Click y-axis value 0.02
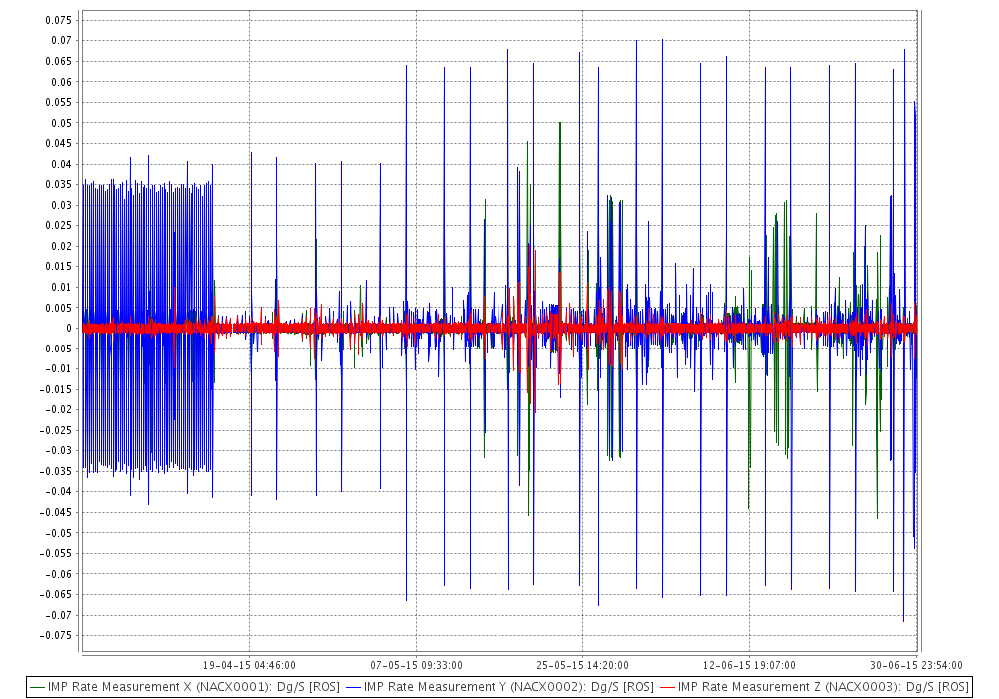 [61, 246]
